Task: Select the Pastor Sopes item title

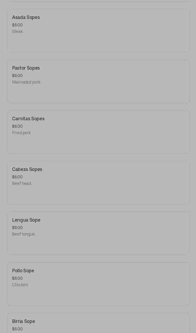Action: tap(26, 68)
